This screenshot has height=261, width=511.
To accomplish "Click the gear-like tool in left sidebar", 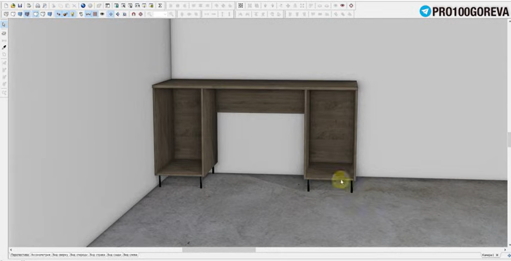I will click(x=4, y=33).
